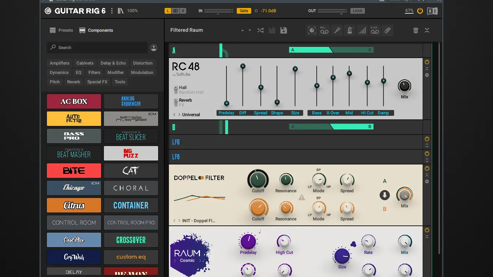Screen dimensions: 493x277
Task: Collapse the Raum module
Action: 427,237
